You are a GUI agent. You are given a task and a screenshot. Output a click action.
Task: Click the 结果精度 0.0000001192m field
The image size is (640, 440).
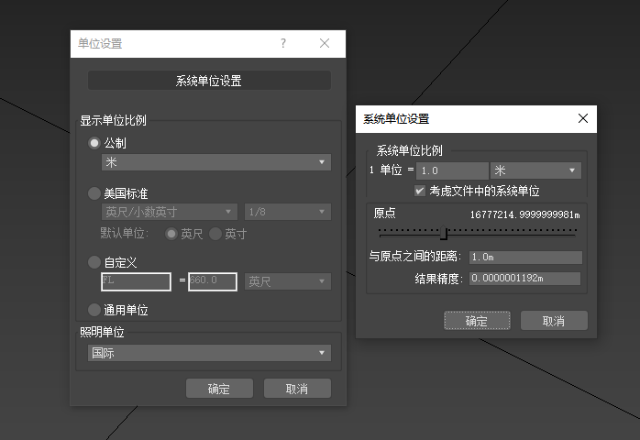point(524,279)
